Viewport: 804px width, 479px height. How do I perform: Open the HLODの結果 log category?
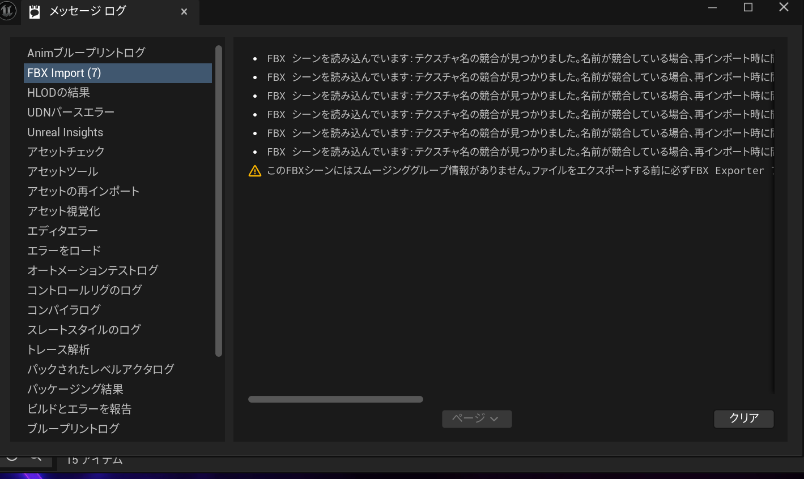click(x=118, y=93)
